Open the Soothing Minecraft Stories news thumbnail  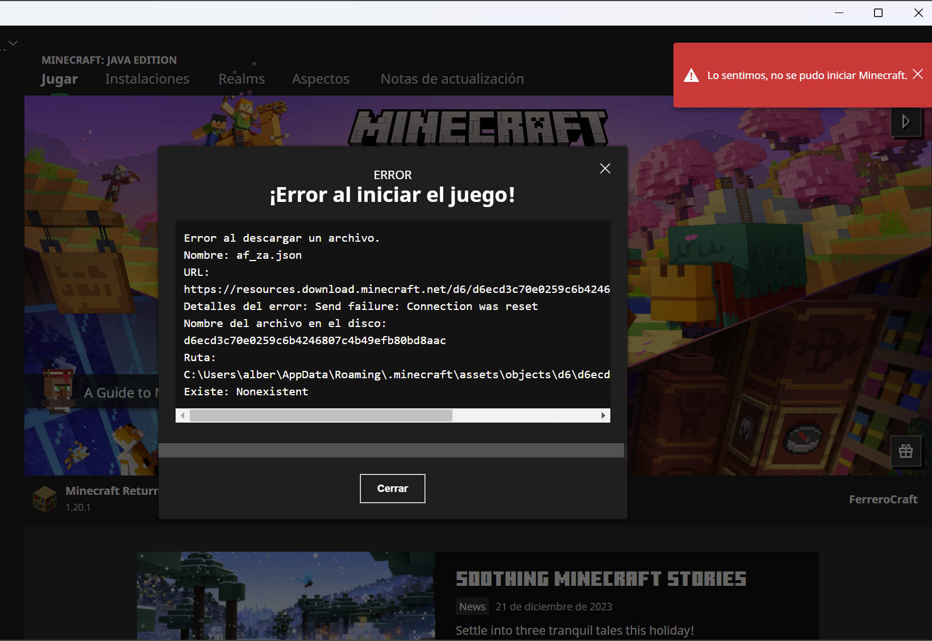click(286, 596)
